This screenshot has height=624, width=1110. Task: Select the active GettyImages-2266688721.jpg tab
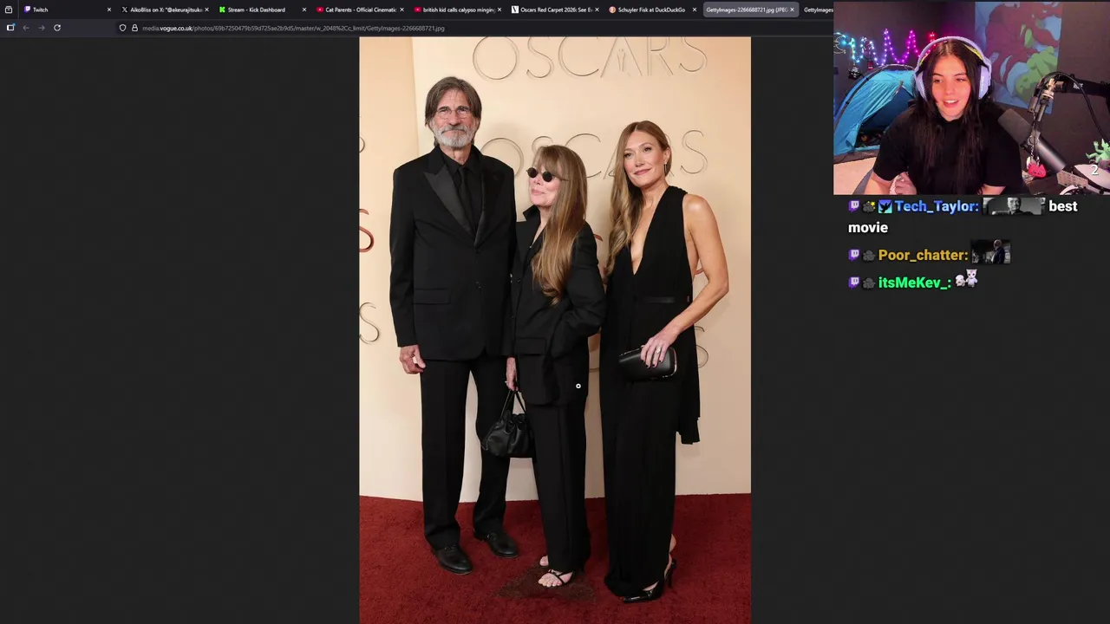pyautogui.click(x=749, y=10)
